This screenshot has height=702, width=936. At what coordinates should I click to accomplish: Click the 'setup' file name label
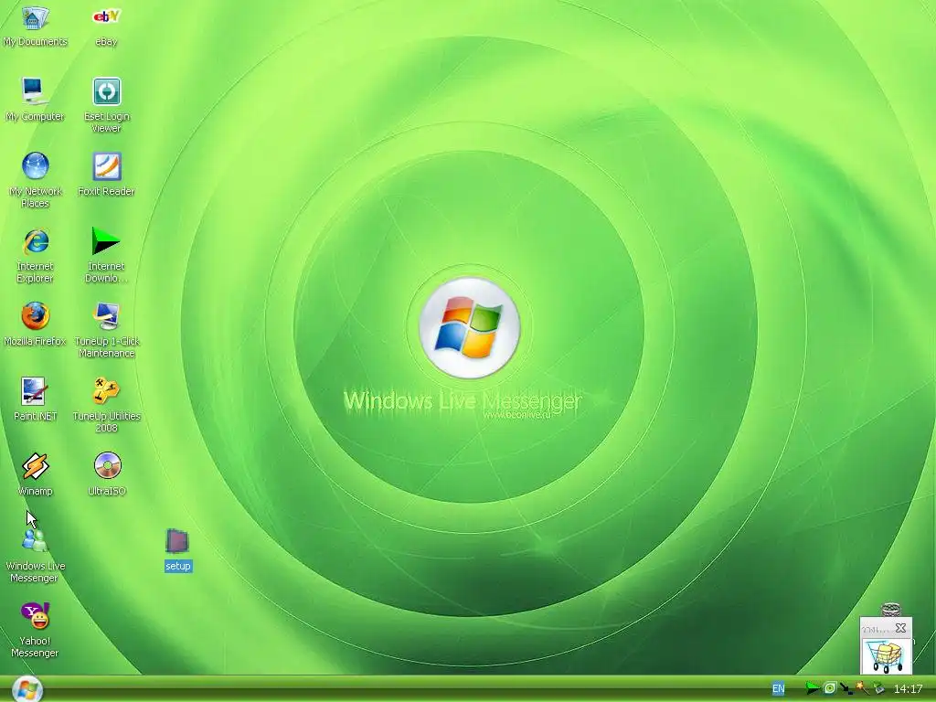tap(178, 566)
